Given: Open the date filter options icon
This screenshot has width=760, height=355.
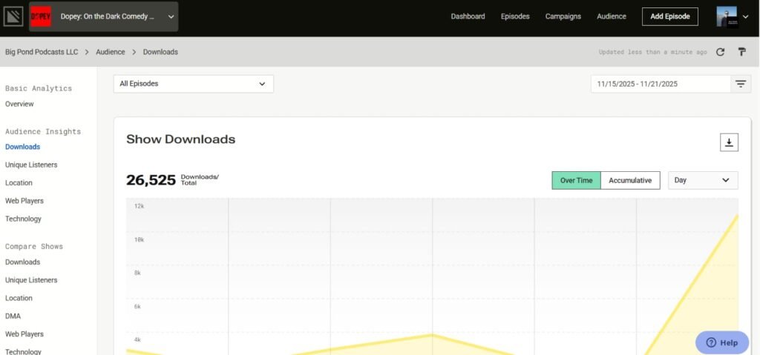Looking at the screenshot, I should (741, 84).
